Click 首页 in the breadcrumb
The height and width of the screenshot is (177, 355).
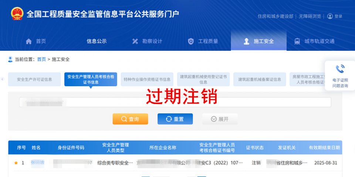coord(41,59)
